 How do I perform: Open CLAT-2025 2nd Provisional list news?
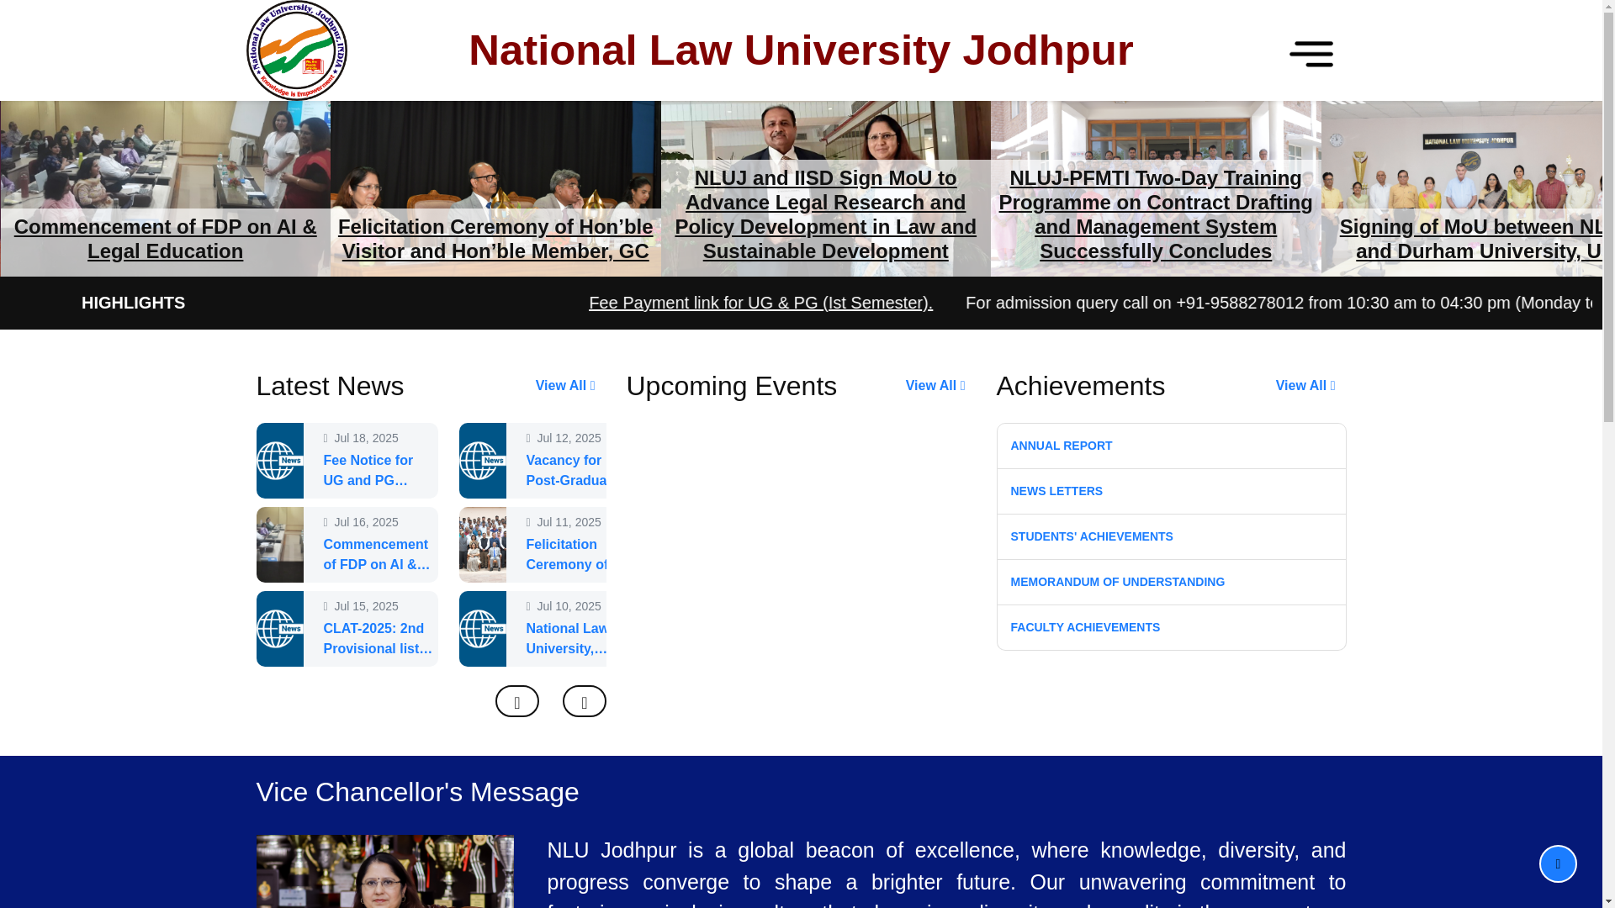(x=378, y=639)
